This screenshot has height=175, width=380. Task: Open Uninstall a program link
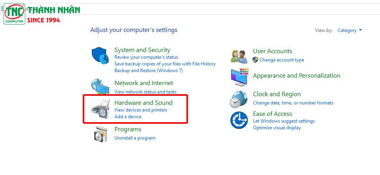tap(135, 138)
